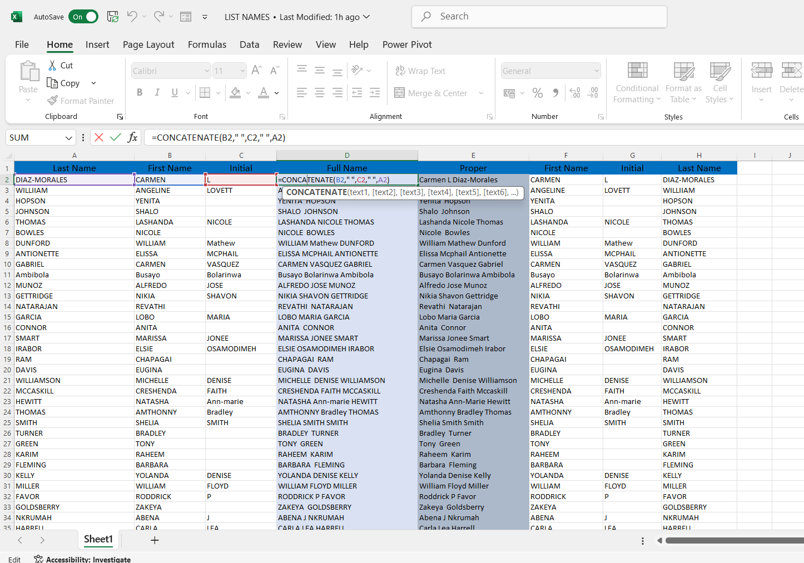Click the Save icon in title bar
The image size is (804, 563).
[113, 17]
